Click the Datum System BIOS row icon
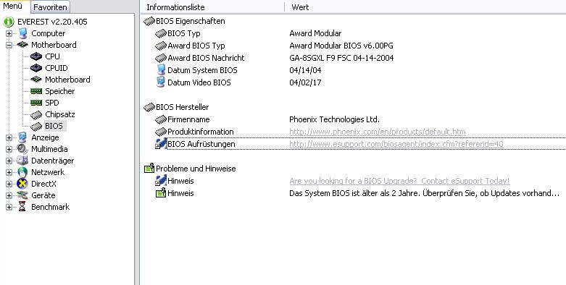This screenshot has width=566, height=285. (161, 70)
